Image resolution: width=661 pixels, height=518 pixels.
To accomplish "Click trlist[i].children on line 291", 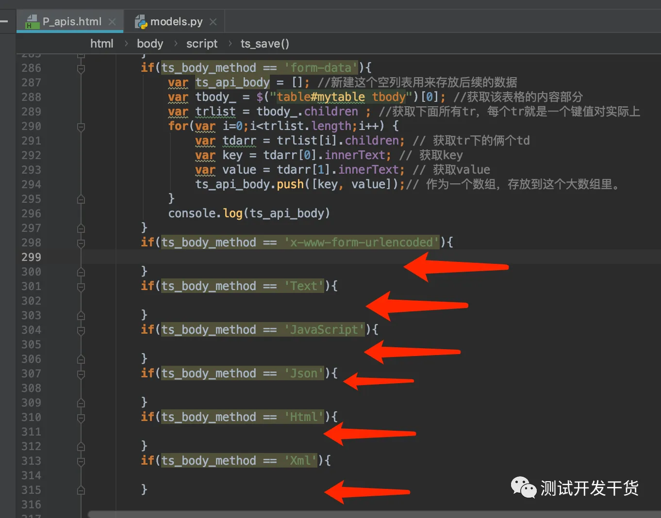I will click(338, 141).
